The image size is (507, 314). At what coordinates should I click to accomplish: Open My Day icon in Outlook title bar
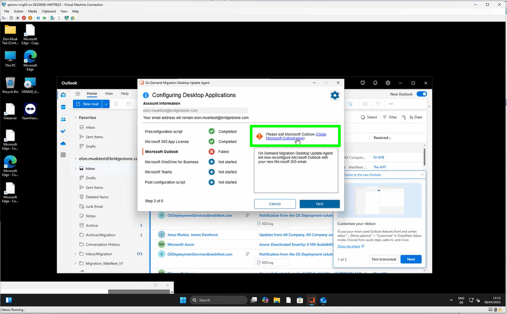tap(363, 83)
